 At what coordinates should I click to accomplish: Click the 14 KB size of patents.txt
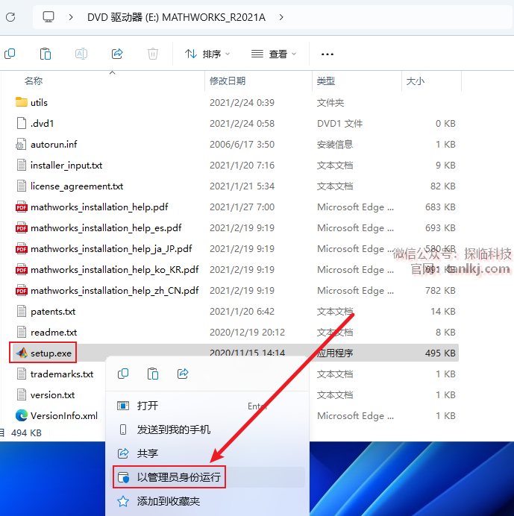[443, 311]
